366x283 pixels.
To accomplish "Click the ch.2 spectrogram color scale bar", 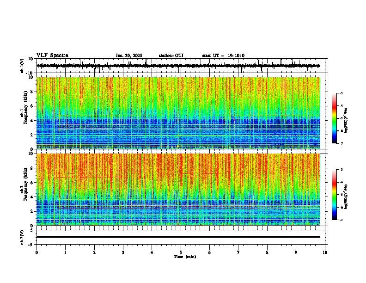I will click(x=334, y=195).
